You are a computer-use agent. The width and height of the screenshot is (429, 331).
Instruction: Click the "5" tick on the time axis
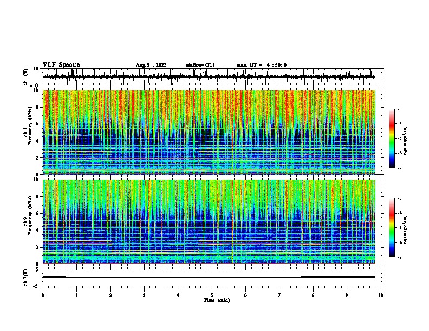[212, 295]
